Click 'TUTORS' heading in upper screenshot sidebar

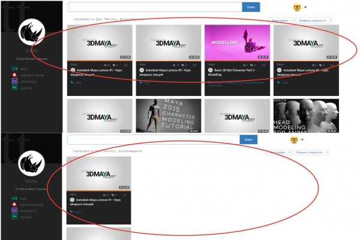(32, 51)
